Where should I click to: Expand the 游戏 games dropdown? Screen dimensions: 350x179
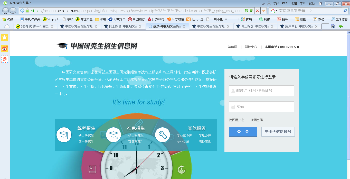pyautogui.click(x=327, y=19)
